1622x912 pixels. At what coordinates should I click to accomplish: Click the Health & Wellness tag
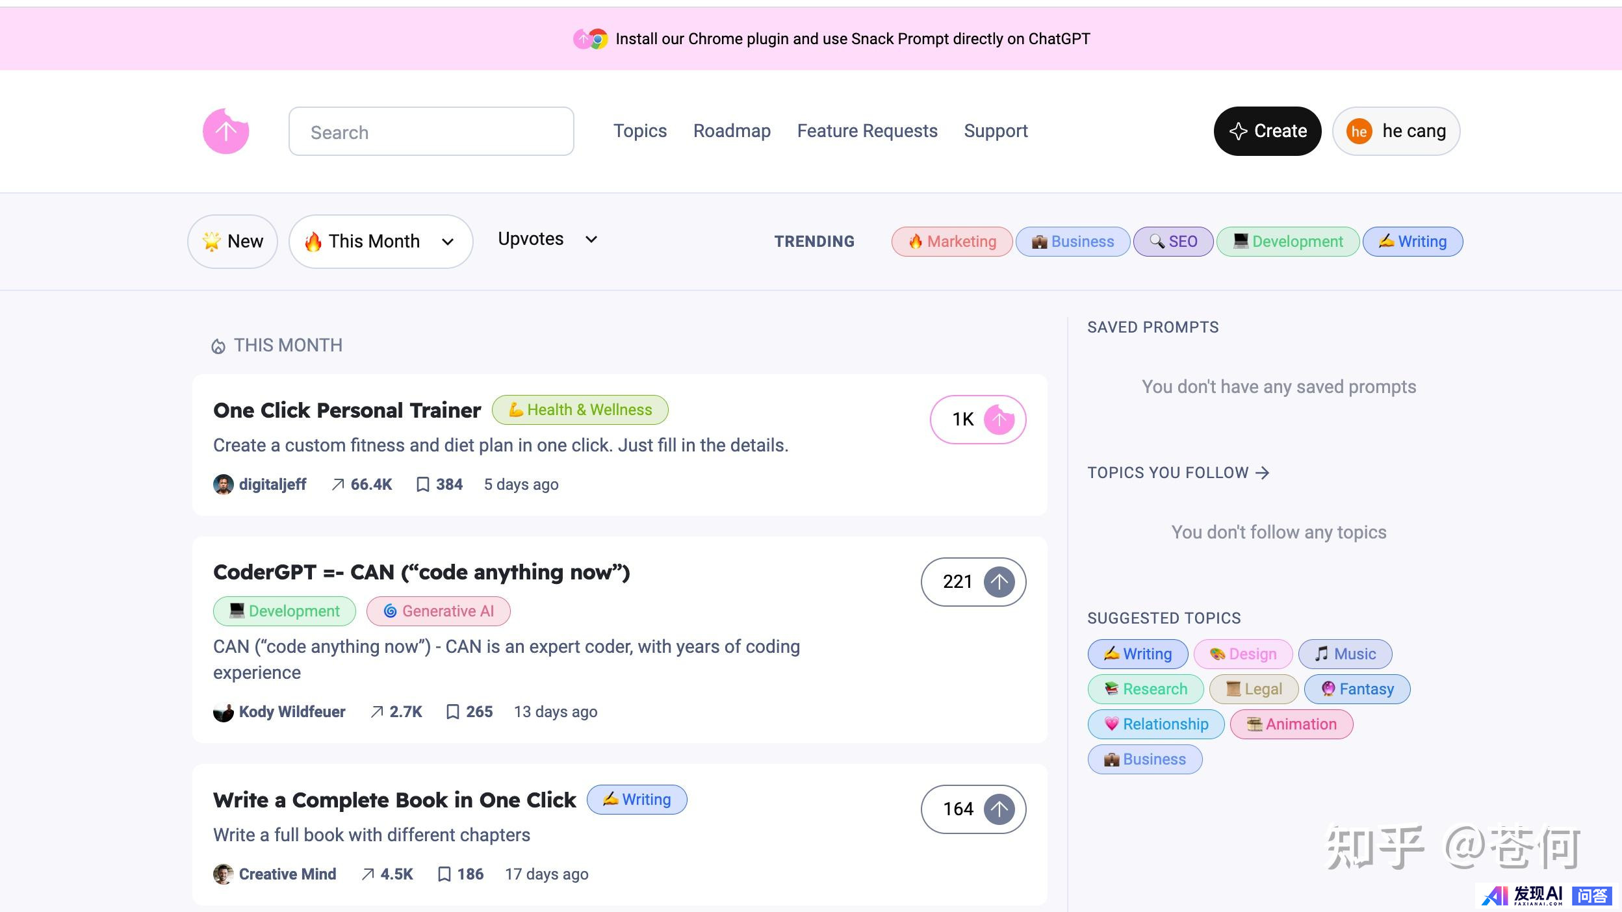click(x=580, y=410)
